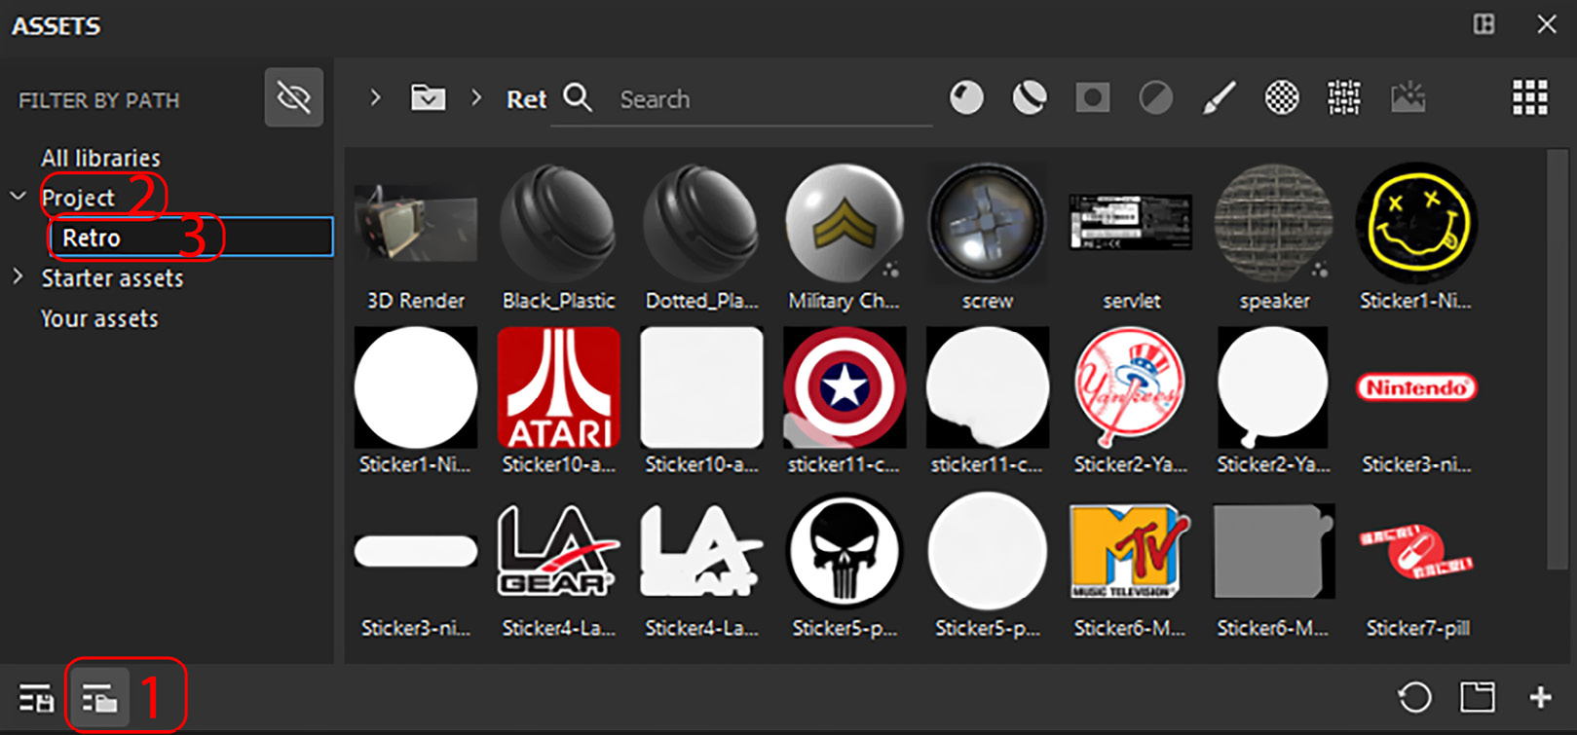Toggle saved searches panel icon

(x=36, y=698)
